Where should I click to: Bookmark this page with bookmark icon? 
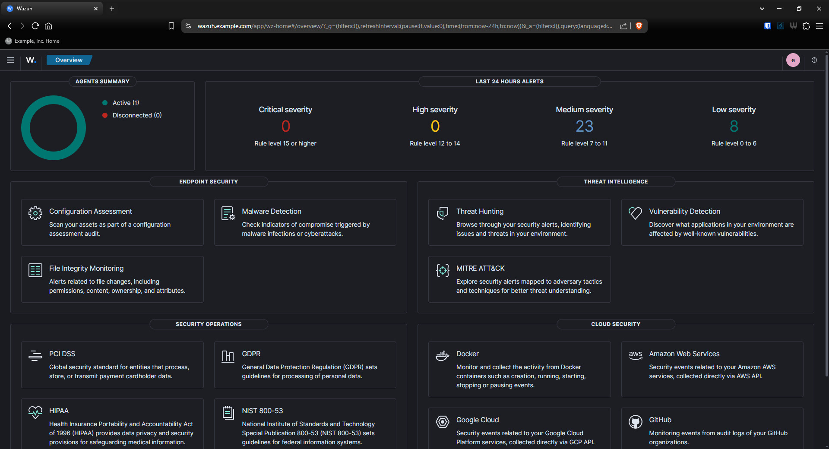pyautogui.click(x=171, y=26)
